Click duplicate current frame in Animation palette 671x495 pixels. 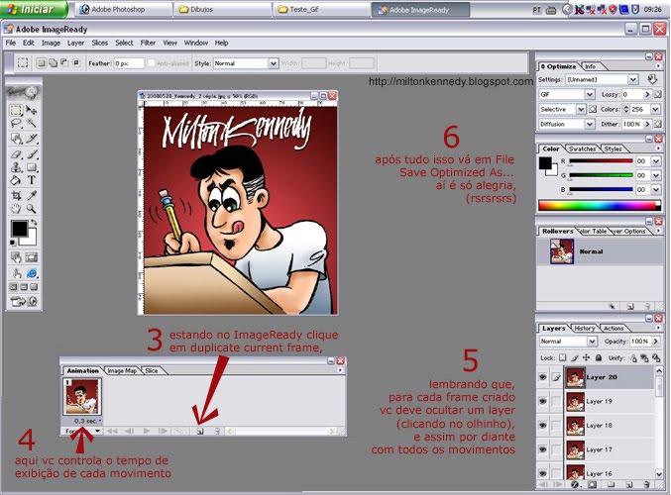tap(200, 431)
